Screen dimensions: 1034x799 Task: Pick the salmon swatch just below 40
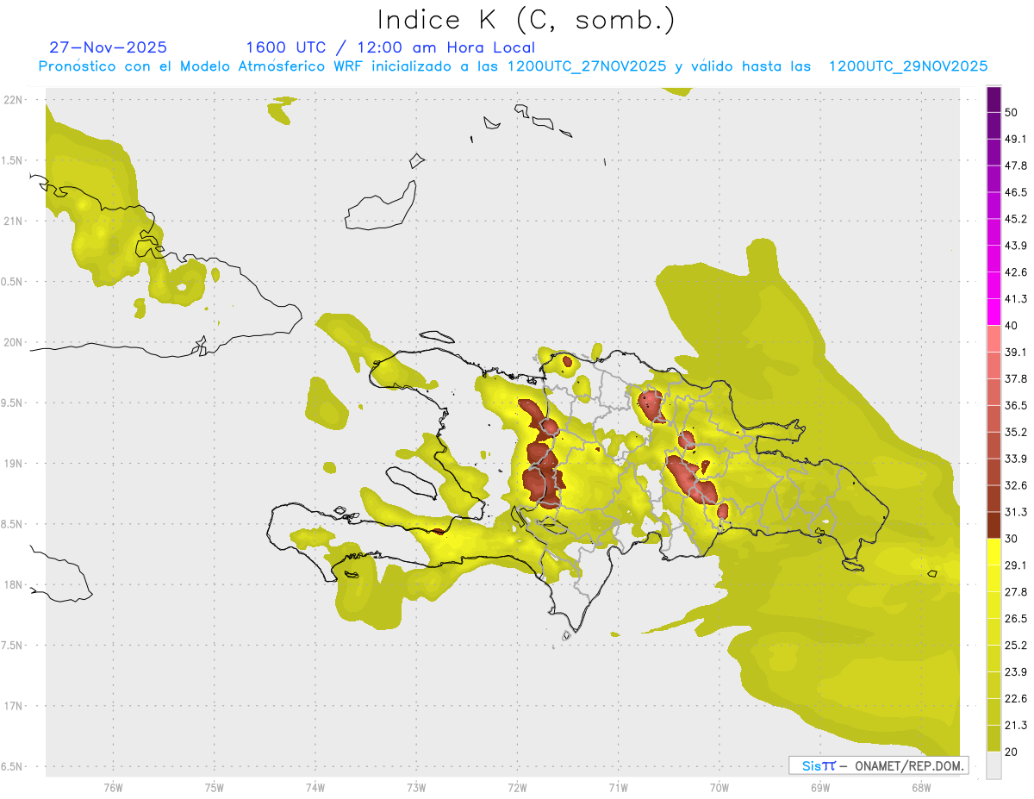(994, 339)
